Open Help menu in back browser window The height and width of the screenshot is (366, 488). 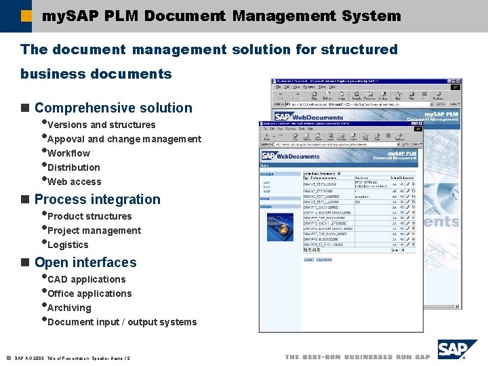click(332, 87)
